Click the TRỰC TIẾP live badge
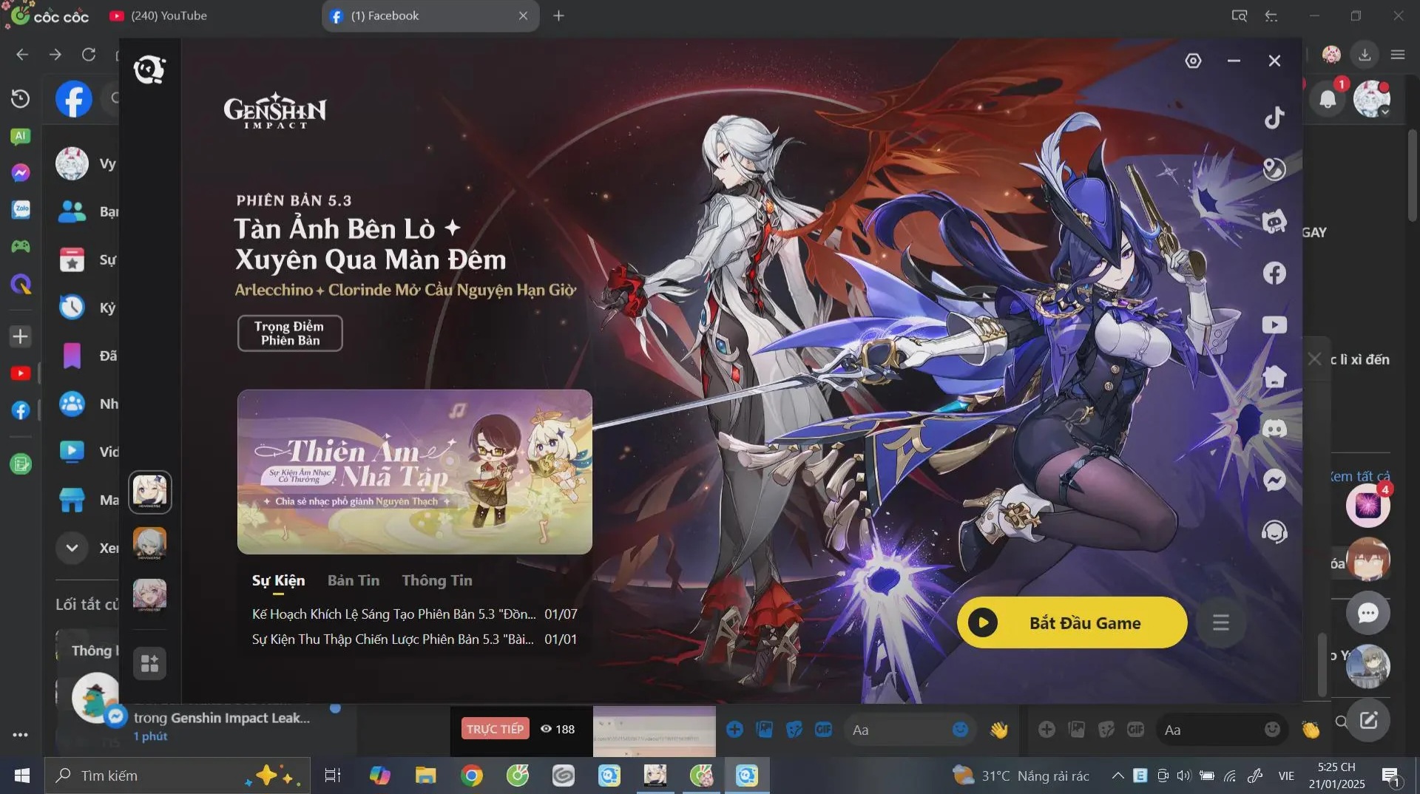 pos(495,729)
